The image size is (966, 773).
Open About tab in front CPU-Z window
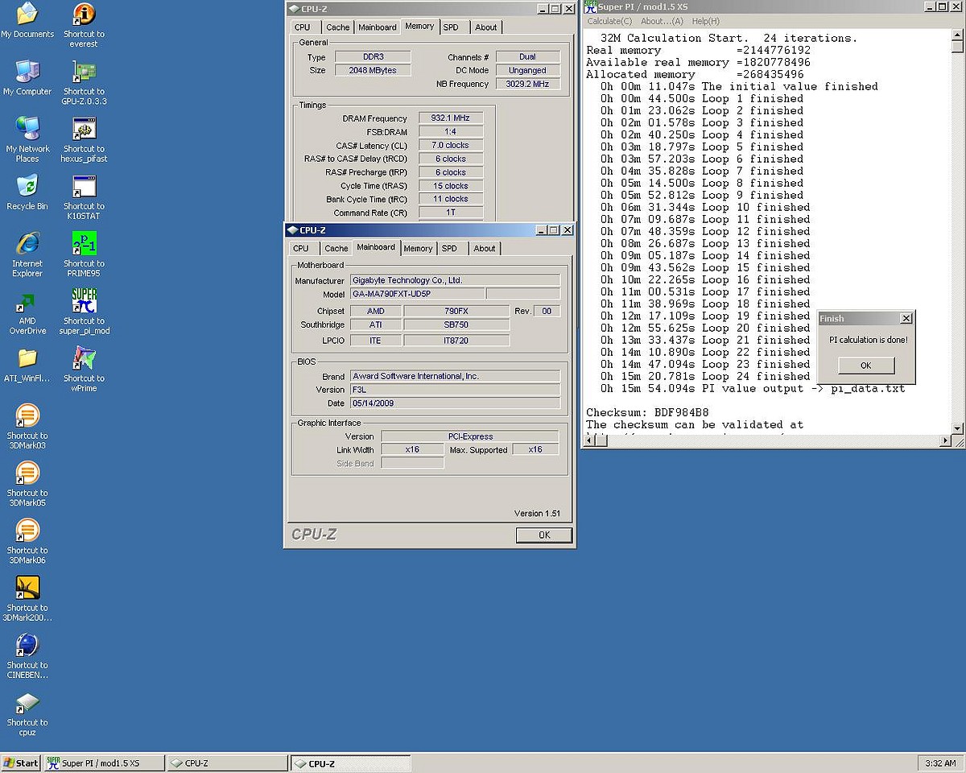[485, 249]
